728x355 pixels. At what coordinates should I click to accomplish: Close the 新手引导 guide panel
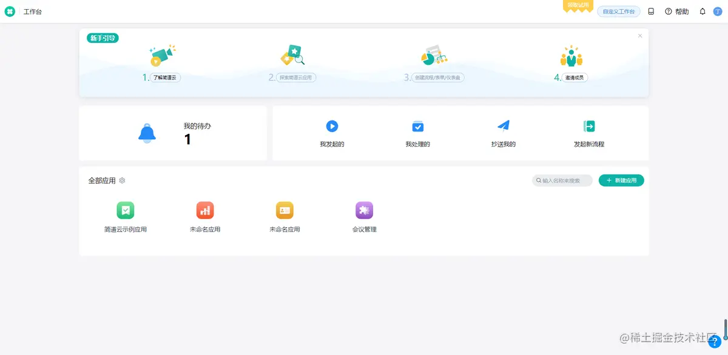(x=640, y=36)
